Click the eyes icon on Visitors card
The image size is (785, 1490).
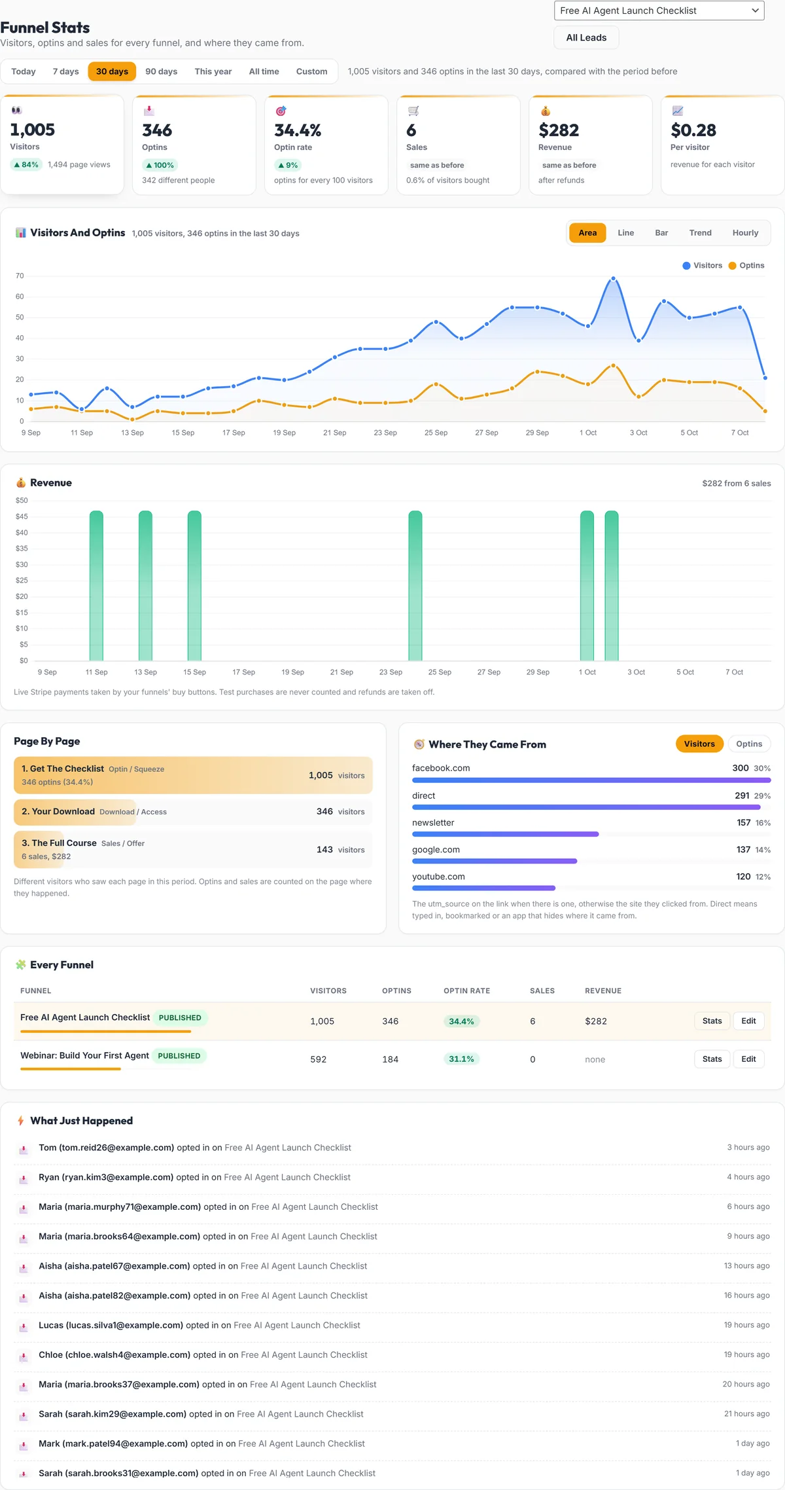tap(16, 111)
